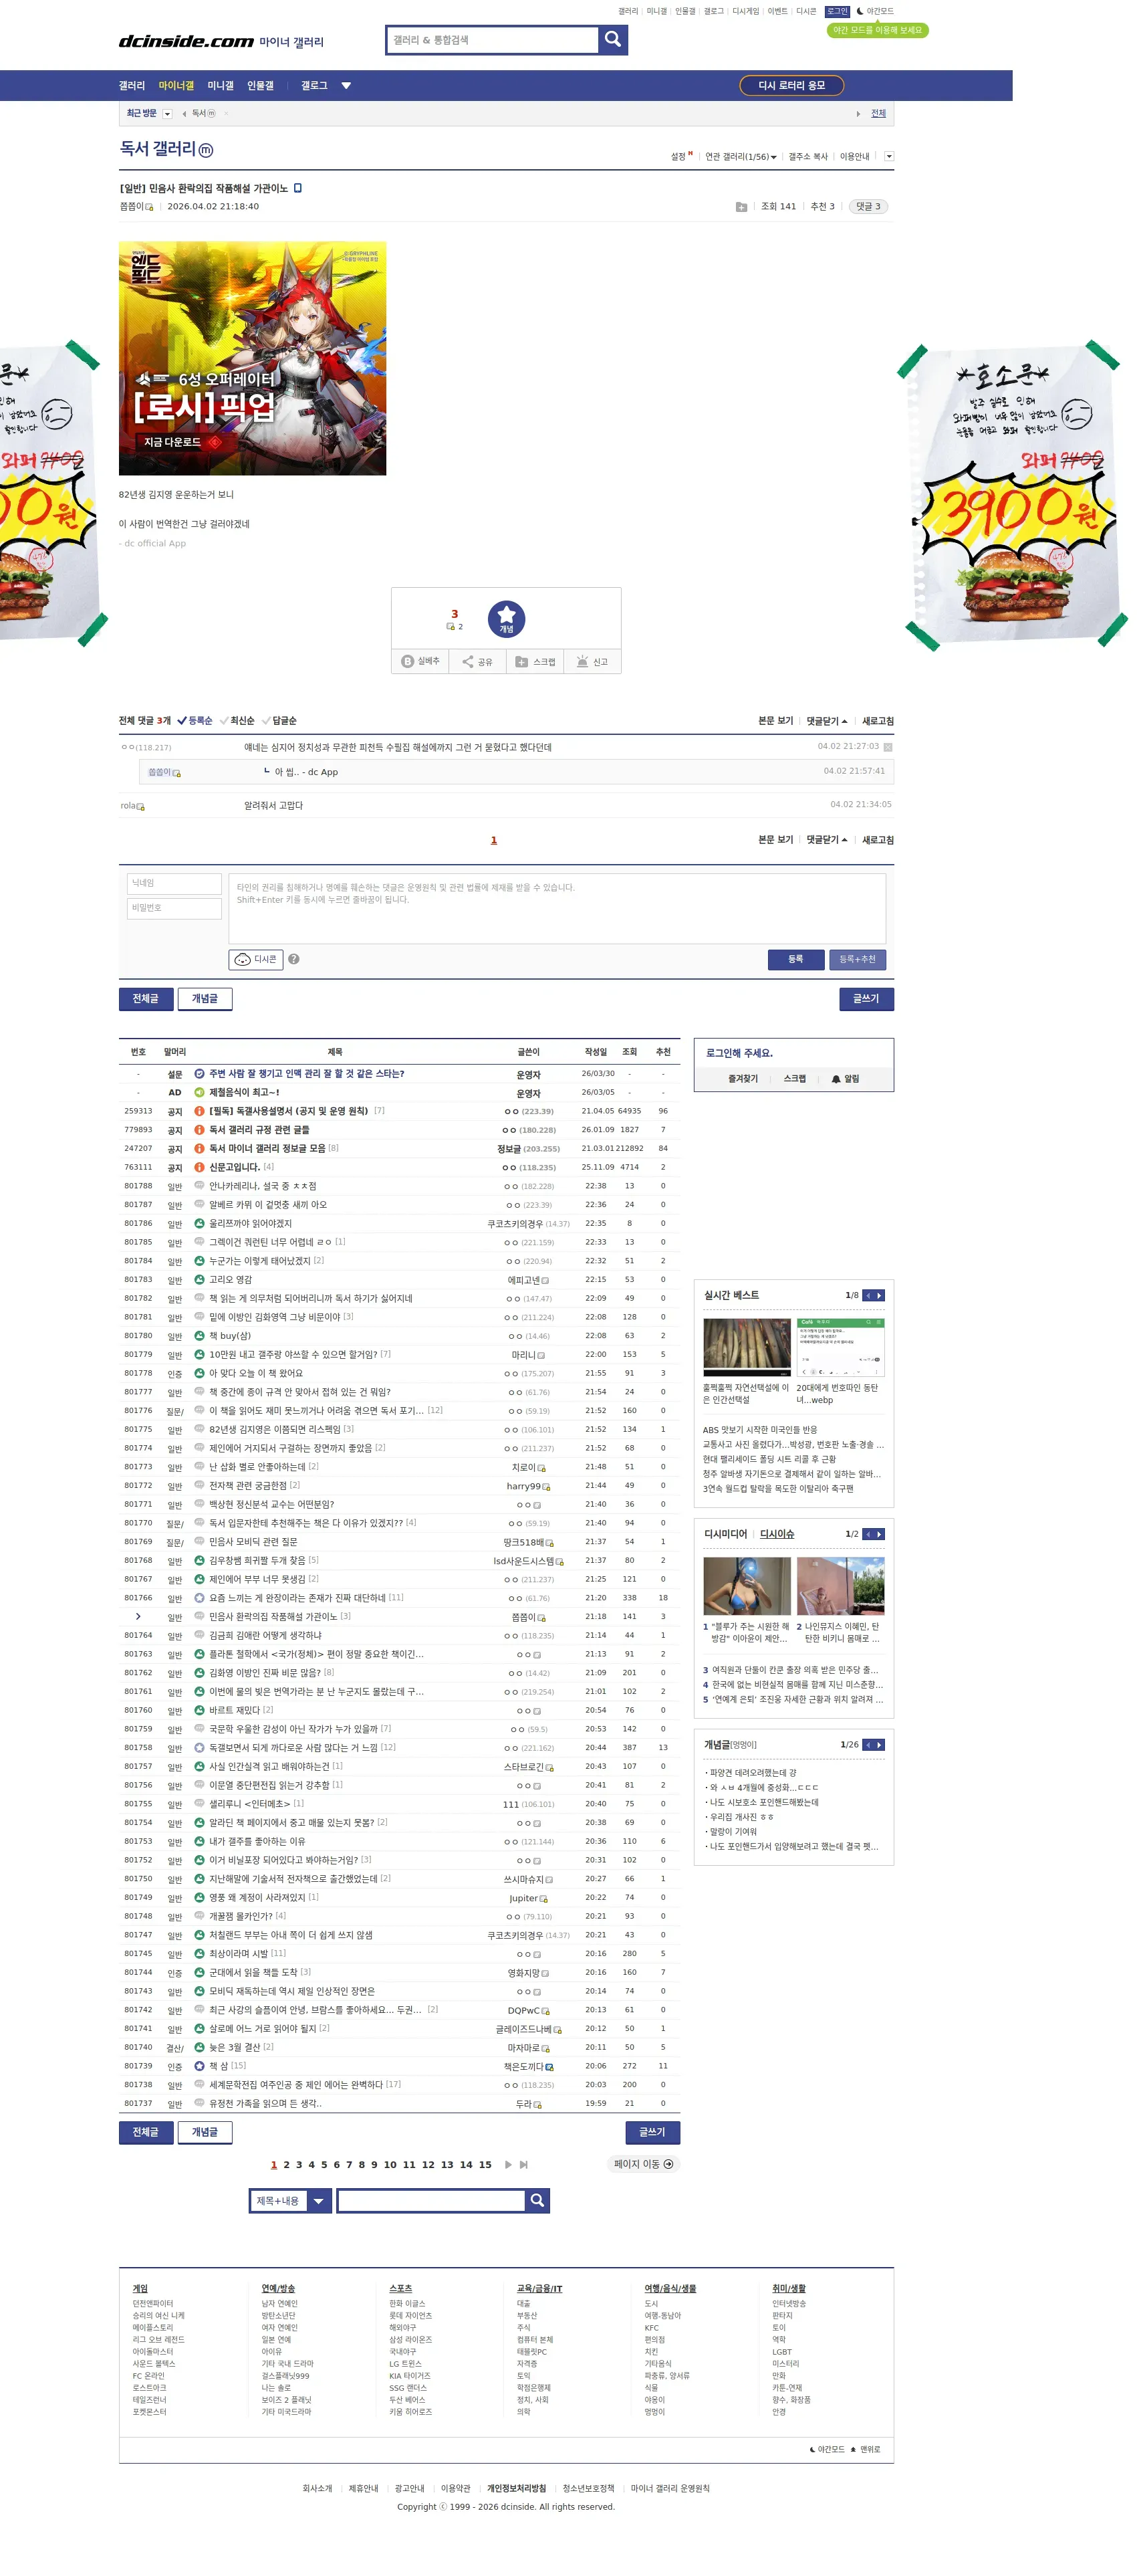Screen dimensions: 1137x2576
Task: Select 답글순 comment sort option
Action: (279, 720)
